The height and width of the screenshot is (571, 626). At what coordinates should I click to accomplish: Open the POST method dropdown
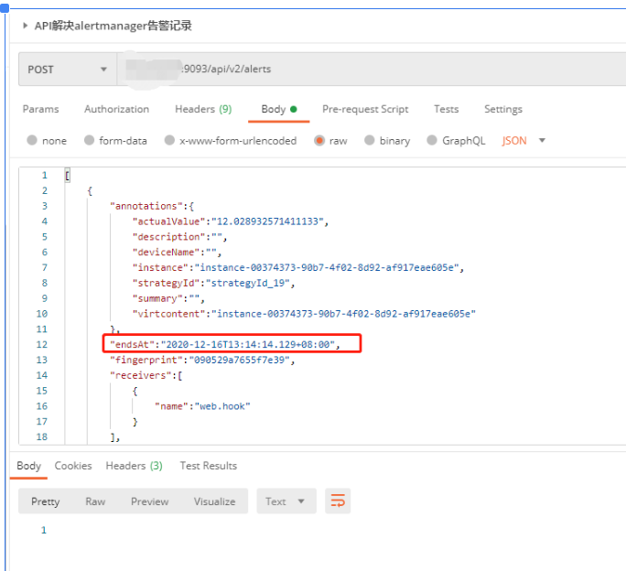tap(68, 70)
